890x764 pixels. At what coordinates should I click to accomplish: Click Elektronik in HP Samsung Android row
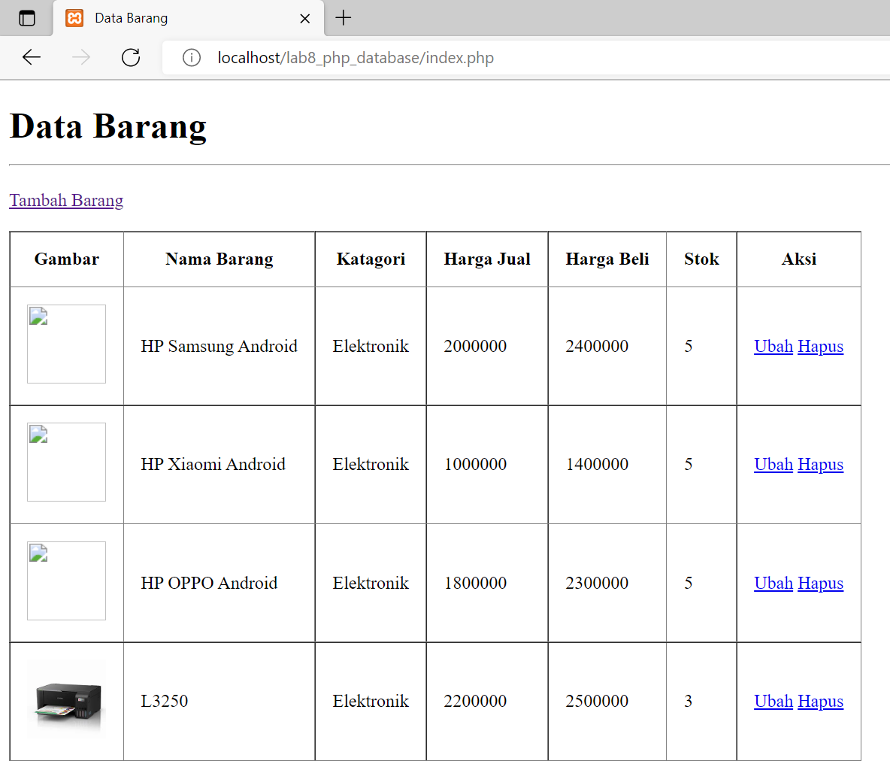[x=371, y=346]
